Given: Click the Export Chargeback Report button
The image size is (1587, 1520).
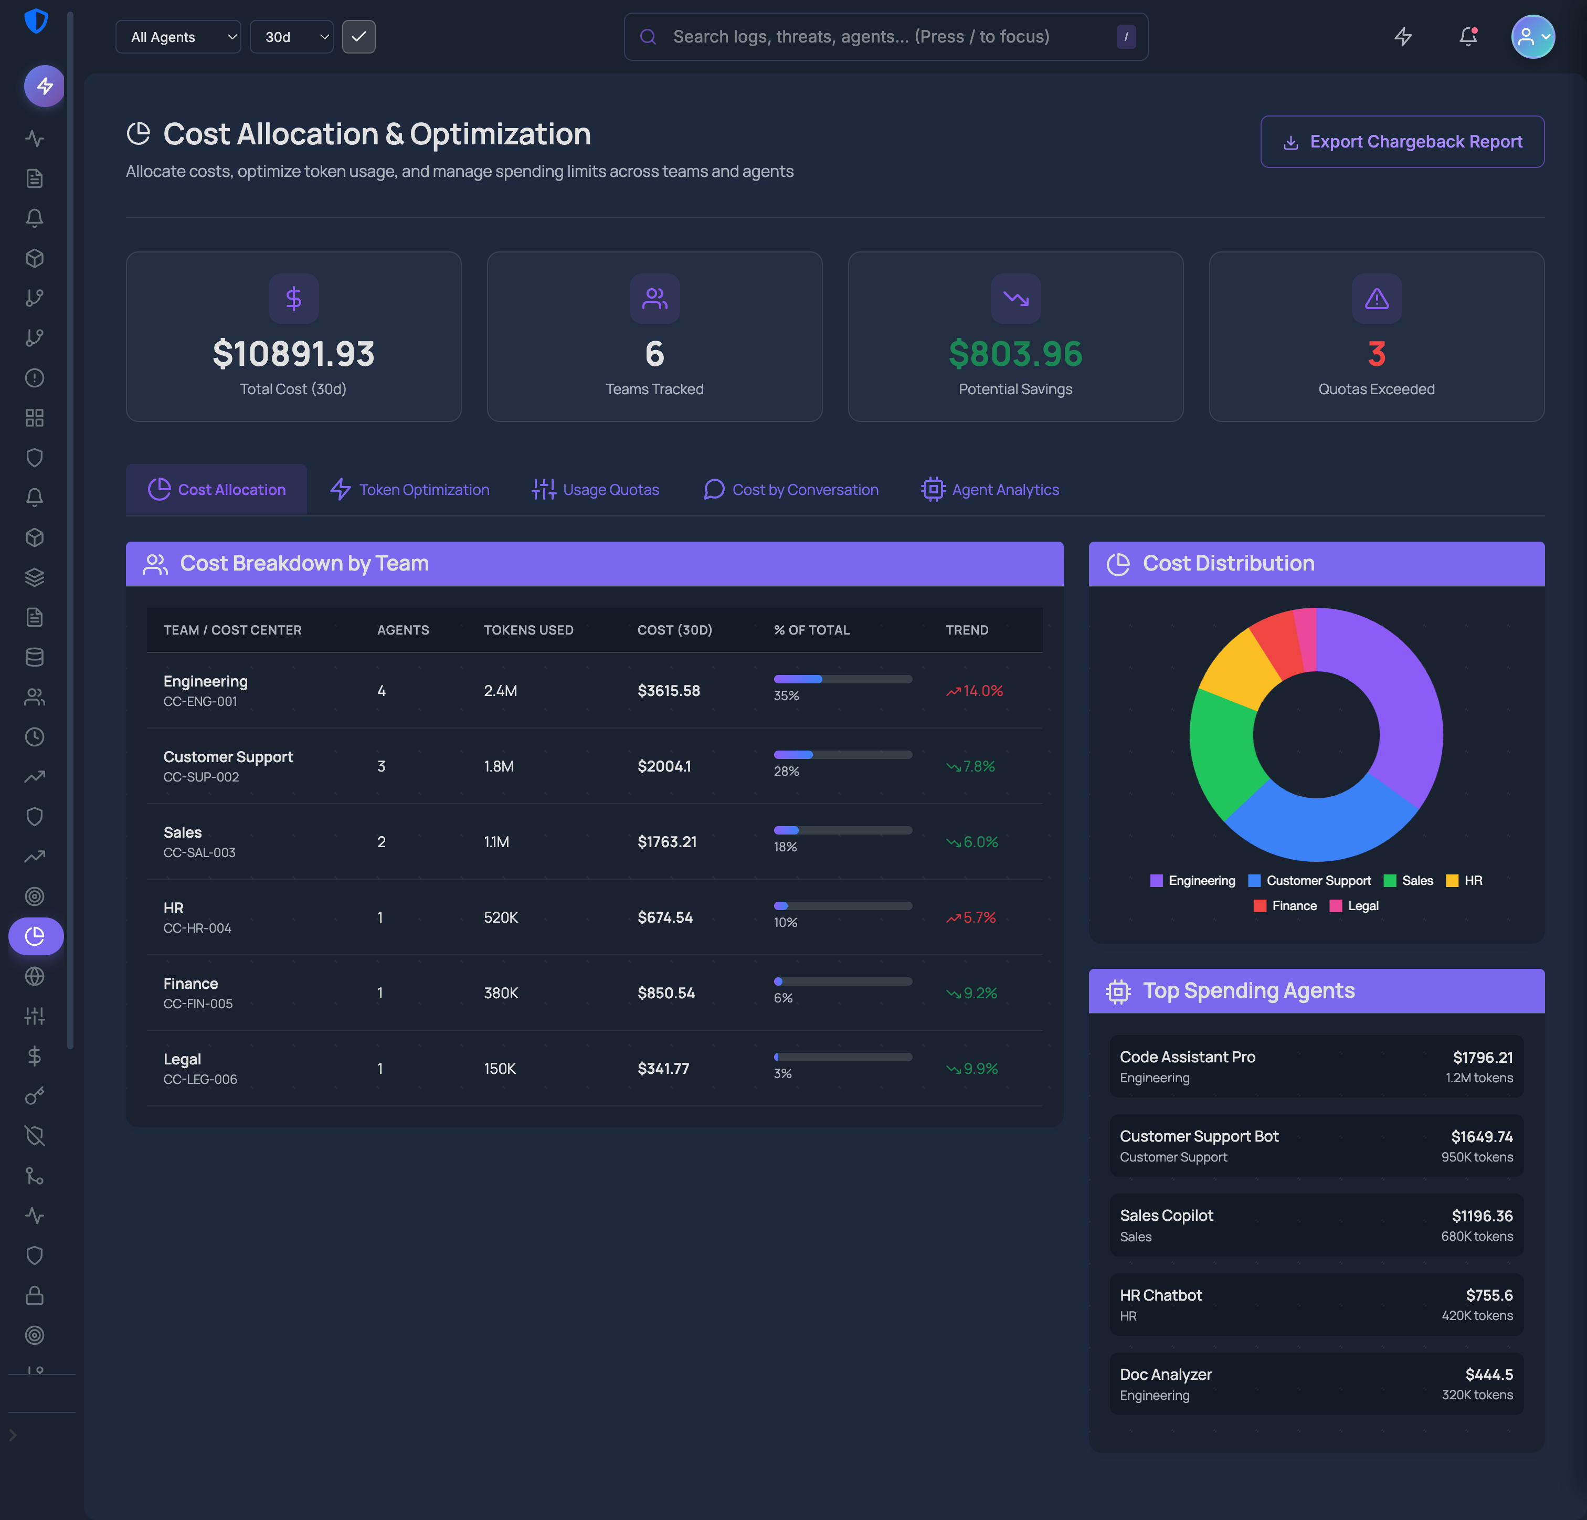Looking at the screenshot, I should (x=1402, y=142).
